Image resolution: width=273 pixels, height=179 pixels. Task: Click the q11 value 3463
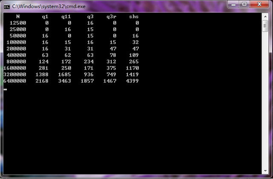64,81
